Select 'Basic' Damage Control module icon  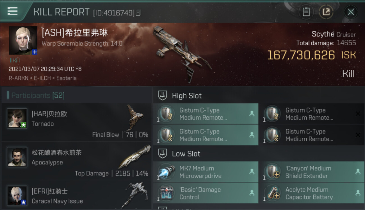click(166, 193)
